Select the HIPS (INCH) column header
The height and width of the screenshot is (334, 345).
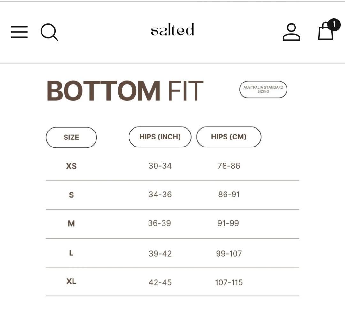pyautogui.click(x=160, y=137)
